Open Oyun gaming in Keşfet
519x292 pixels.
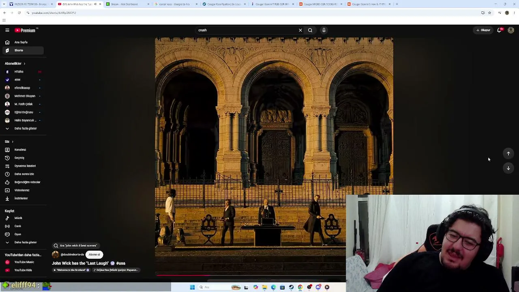23,234
